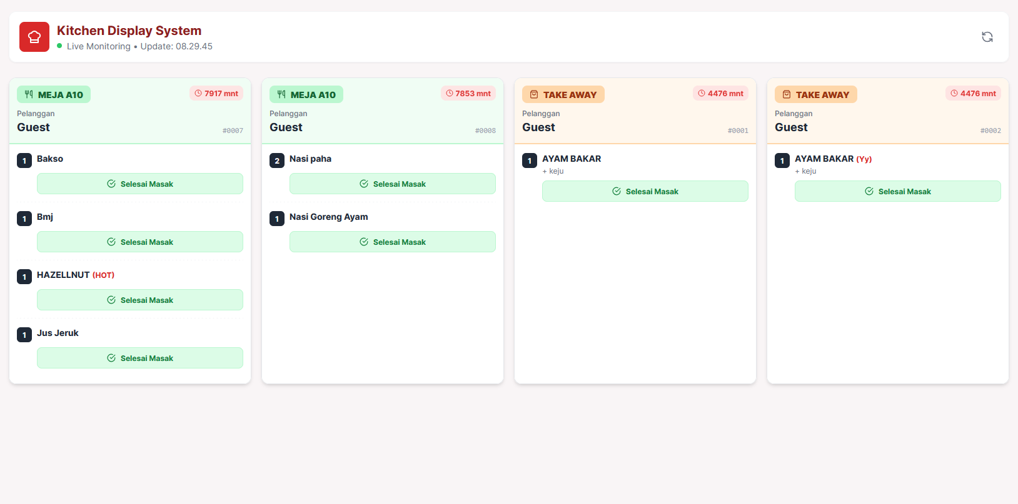Click bag icon on order #0001 Take Away

click(534, 94)
